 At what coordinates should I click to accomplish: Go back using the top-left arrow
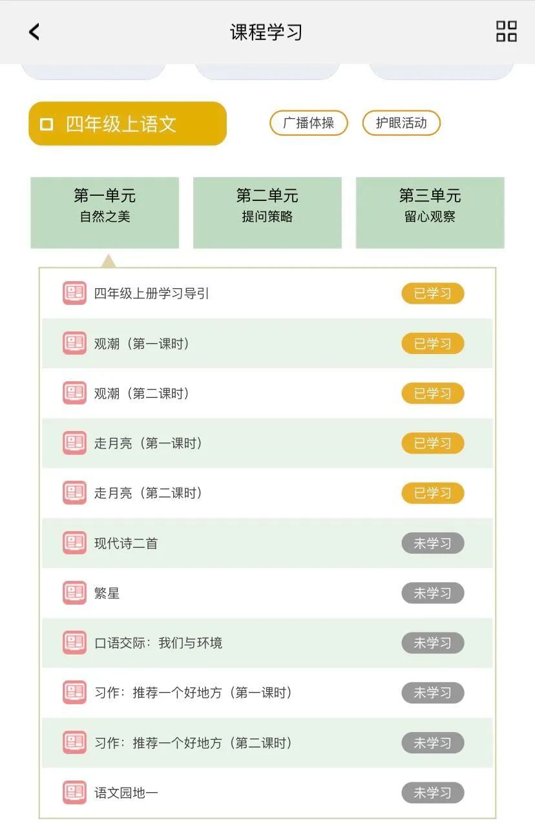(x=34, y=32)
